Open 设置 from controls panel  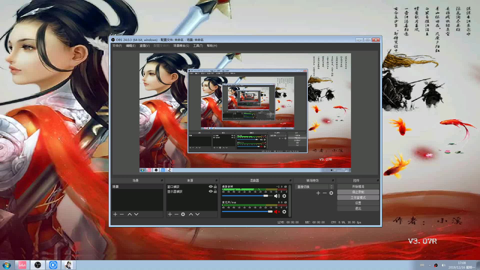(358, 203)
